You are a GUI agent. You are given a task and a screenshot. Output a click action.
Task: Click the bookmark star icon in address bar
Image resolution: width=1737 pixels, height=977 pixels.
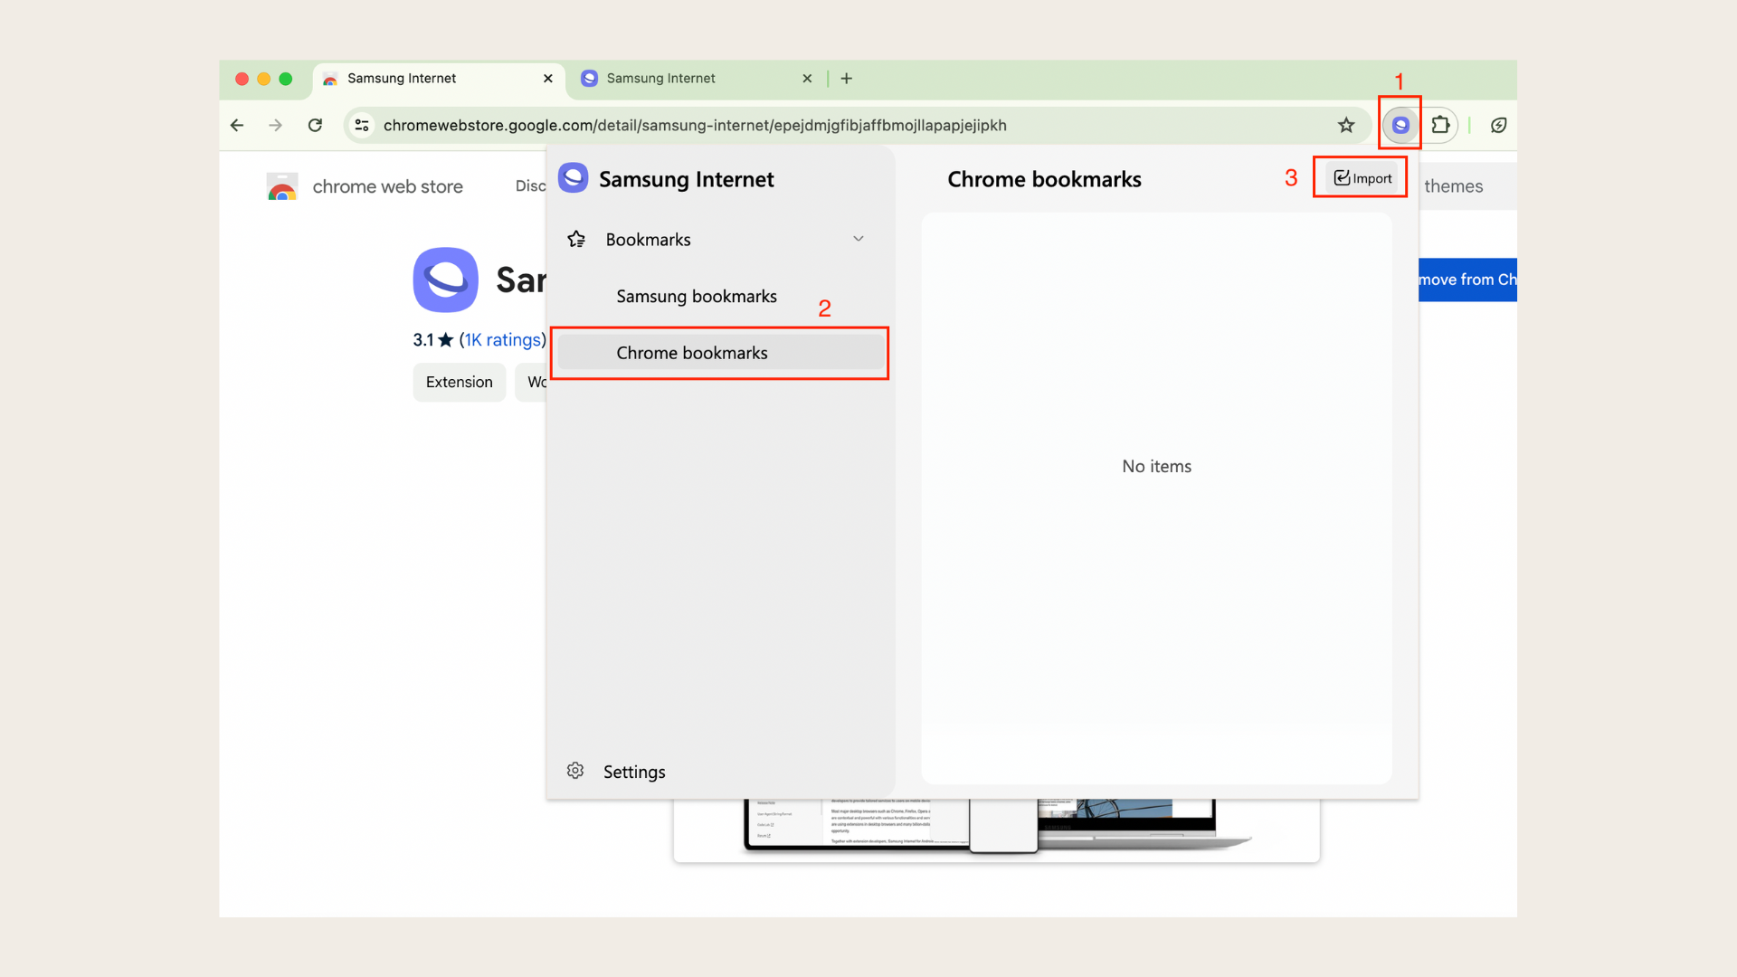click(x=1347, y=124)
